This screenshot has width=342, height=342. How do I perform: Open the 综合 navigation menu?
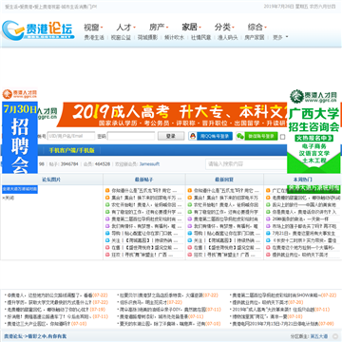tap(256, 28)
